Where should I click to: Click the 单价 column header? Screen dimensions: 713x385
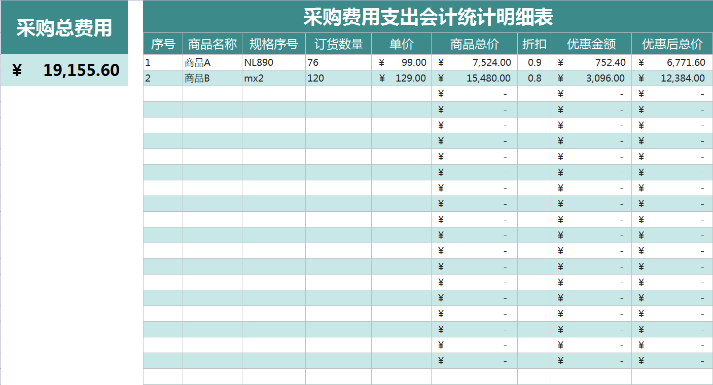[x=401, y=44]
